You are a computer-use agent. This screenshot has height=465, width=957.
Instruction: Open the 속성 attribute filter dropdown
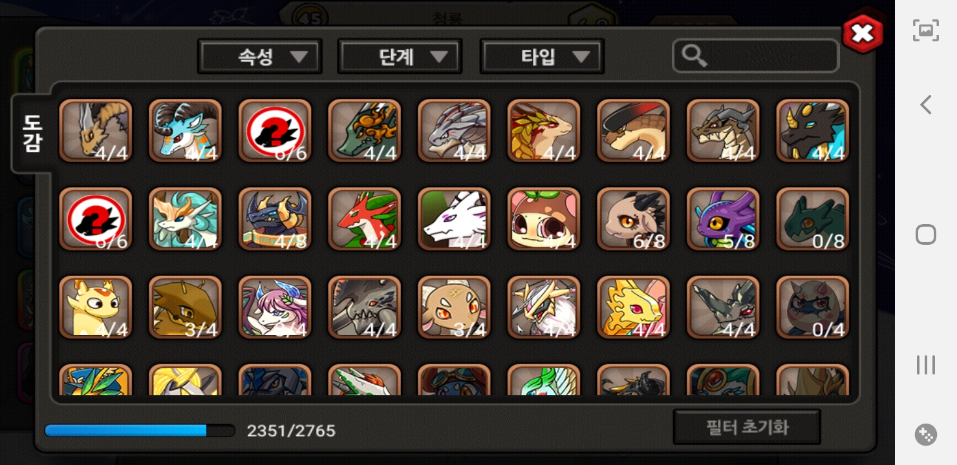click(x=260, y=57)
